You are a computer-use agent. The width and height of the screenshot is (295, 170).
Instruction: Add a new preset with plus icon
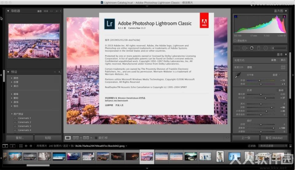click(x=59, y=72)
